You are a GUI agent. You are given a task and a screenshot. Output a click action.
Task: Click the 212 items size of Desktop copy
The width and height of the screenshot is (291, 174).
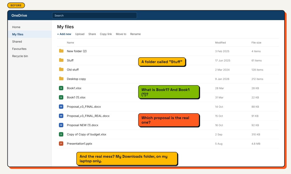(257, 79)
